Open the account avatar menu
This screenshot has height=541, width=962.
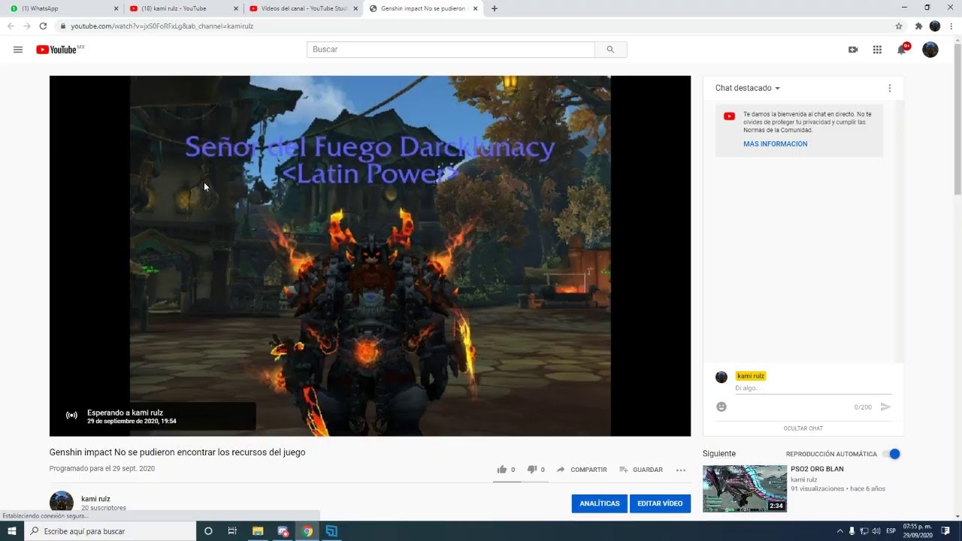[x=930, y=50]
